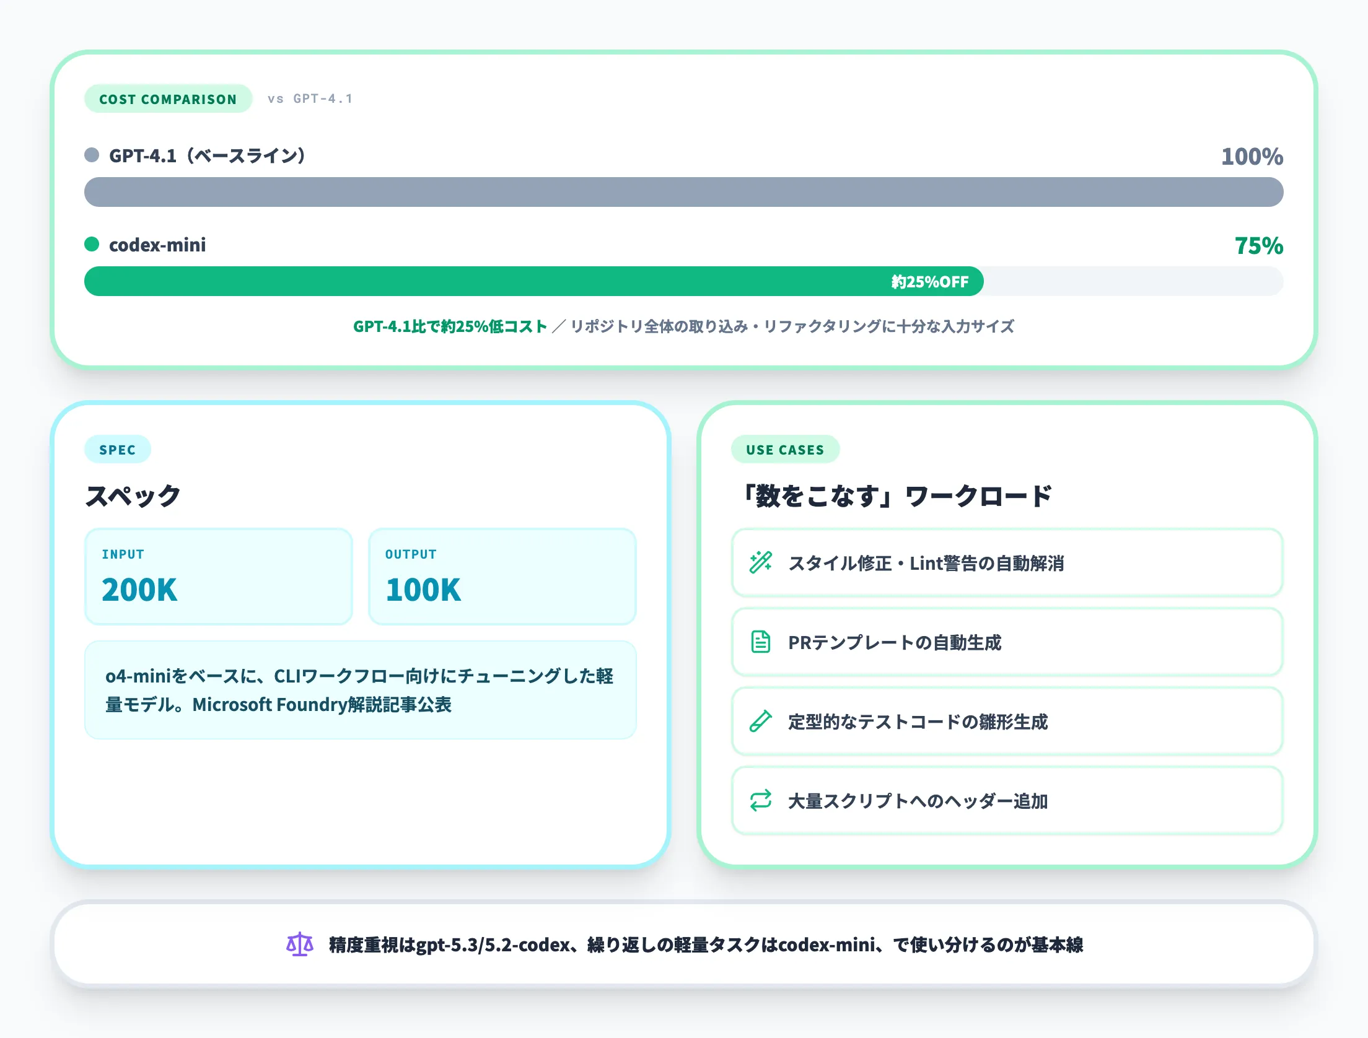
Task: Click the 約25%OFF label on the bar
Action: pyautogui.click(x=929, y=282)
